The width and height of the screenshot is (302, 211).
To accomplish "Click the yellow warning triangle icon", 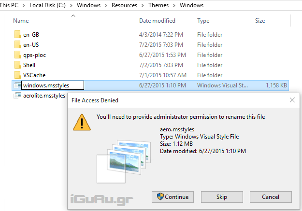I will 82,122.
